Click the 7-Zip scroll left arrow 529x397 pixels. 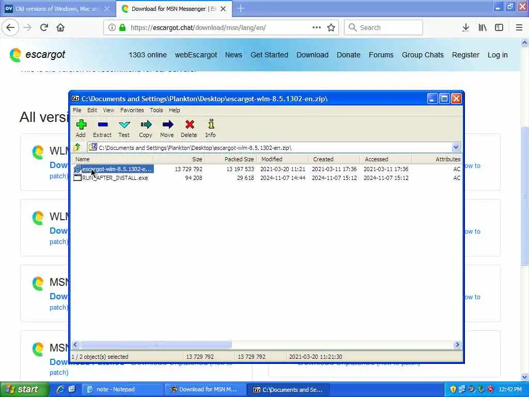[x=75, y=345]
